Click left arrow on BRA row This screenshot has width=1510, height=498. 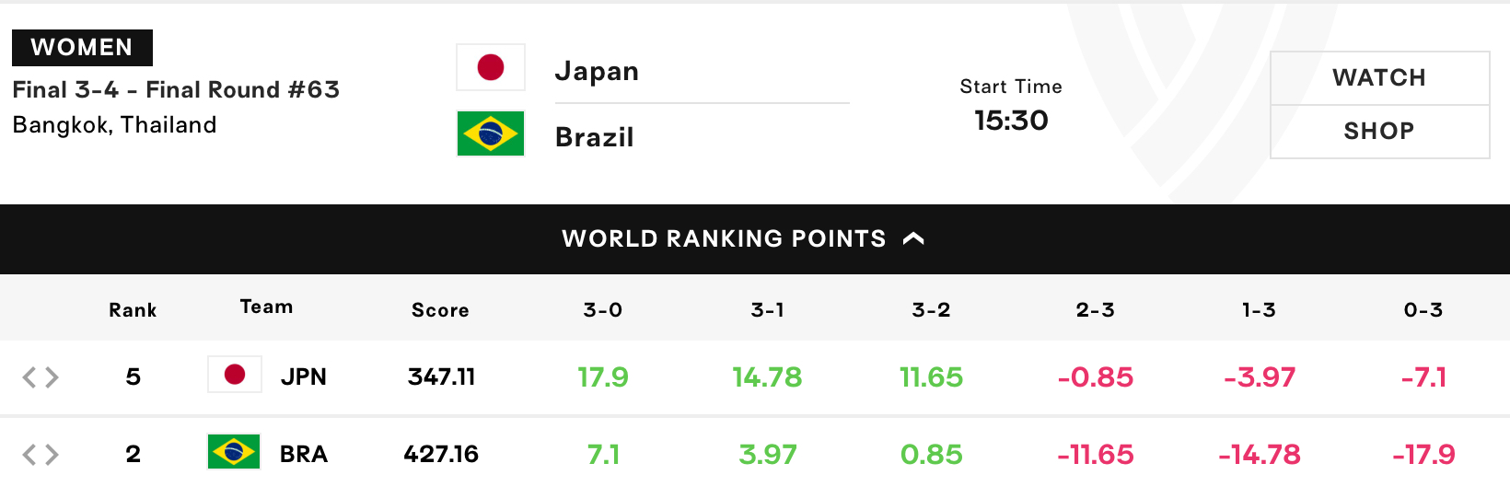coord(29,454)
